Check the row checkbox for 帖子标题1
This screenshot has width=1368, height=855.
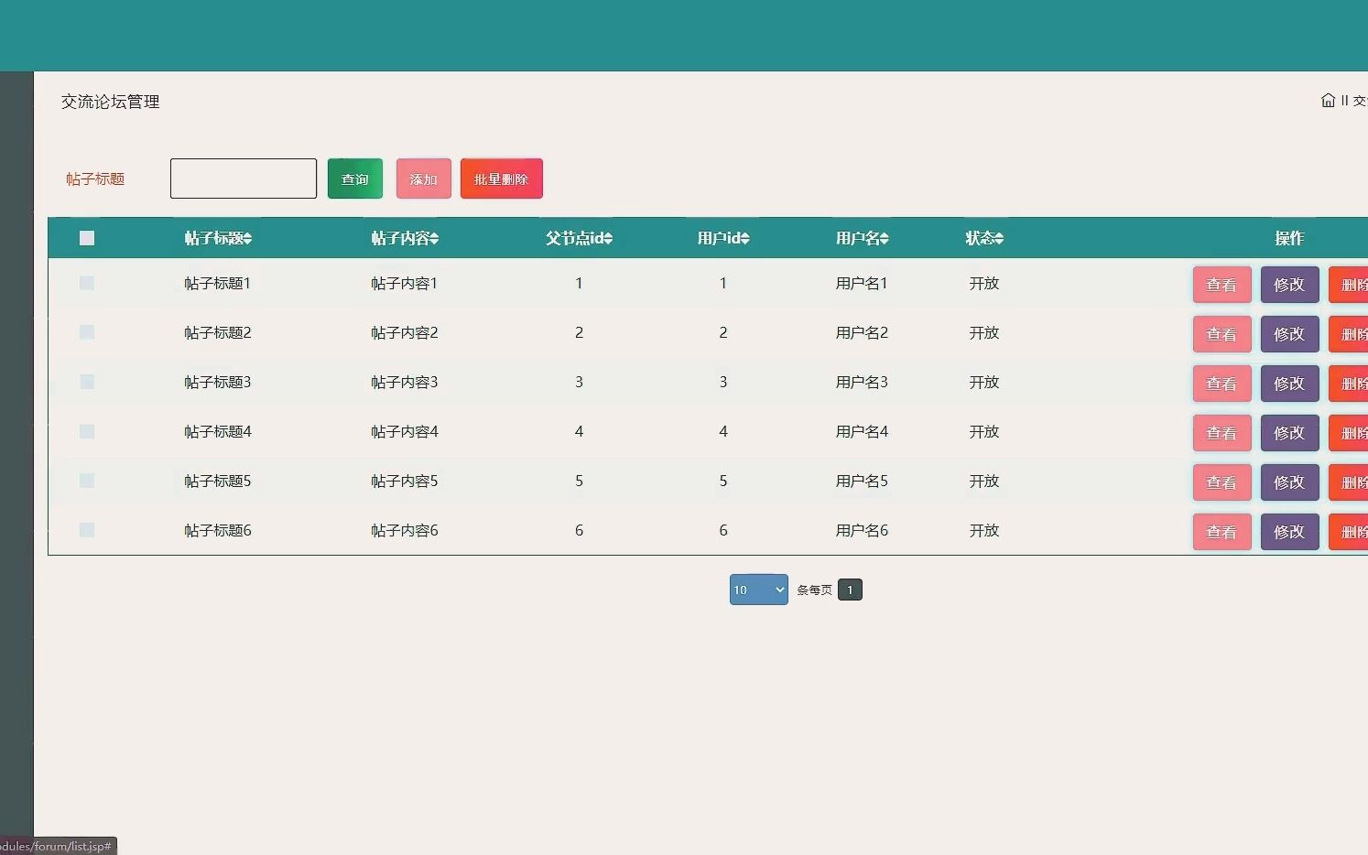[87, 283]
